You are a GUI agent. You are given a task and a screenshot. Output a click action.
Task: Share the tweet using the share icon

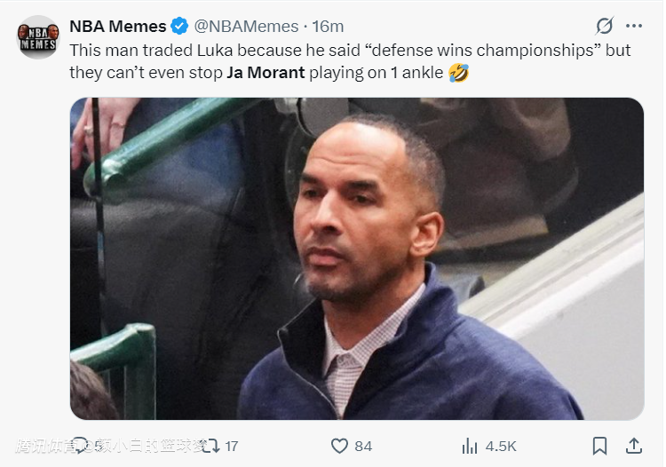[634, 445]
